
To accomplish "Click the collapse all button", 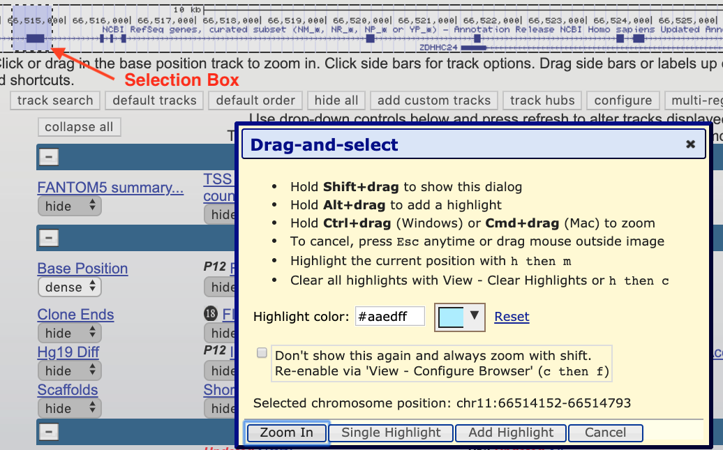I will 79,126.
